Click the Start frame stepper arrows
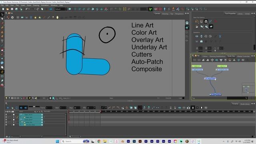 pyautogui.click(x=67, y=108)
